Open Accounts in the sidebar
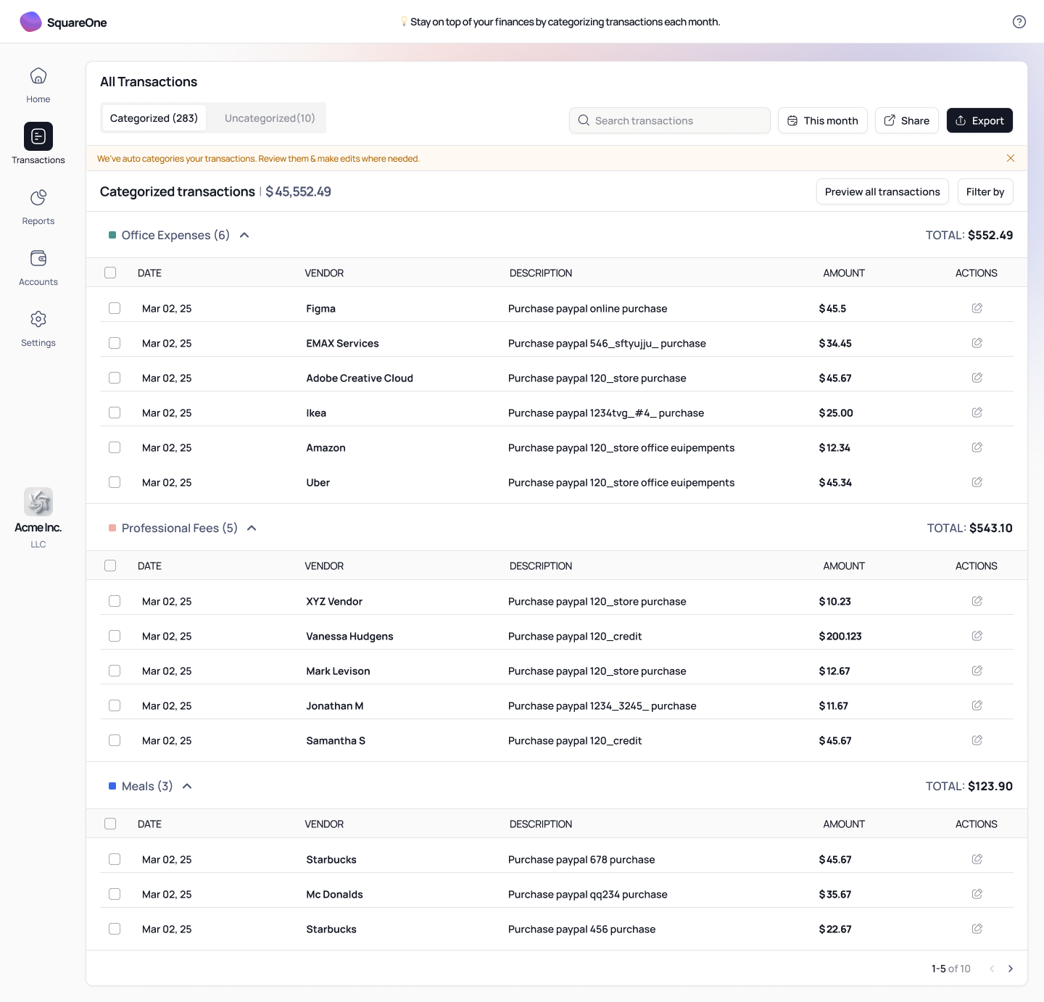The width and height of the screenshot is (1044, 1002). point(38,268)
